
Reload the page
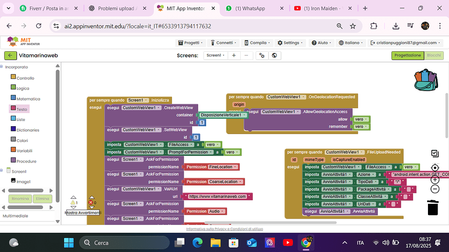[x=39, y=26]
